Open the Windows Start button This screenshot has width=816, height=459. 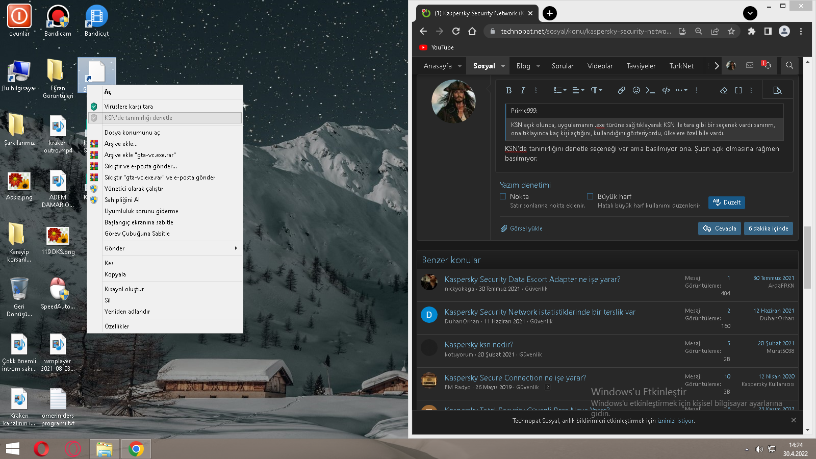[x=12, y=449]
